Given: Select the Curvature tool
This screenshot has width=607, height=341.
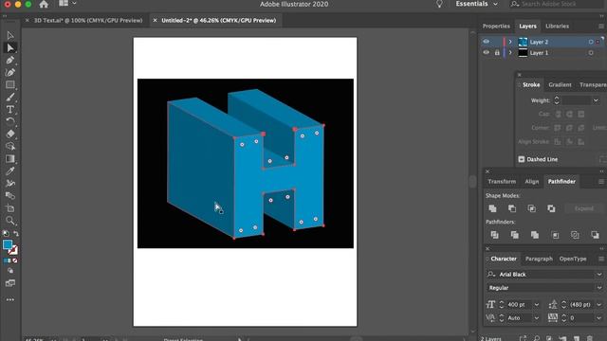Looking at the screenshot, I should [x=10, y=73].
